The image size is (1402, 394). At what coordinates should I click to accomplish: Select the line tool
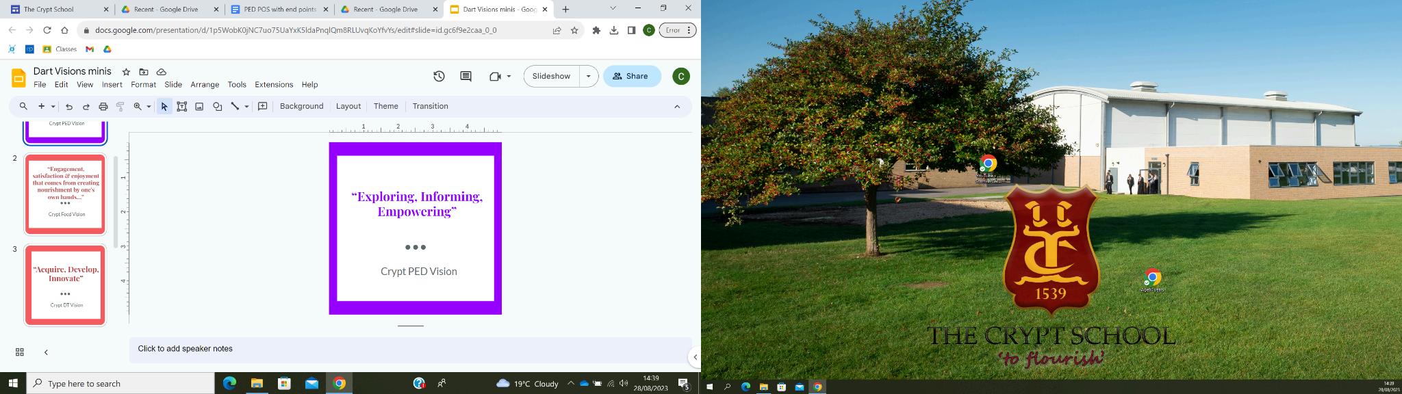tap(235, 107)
